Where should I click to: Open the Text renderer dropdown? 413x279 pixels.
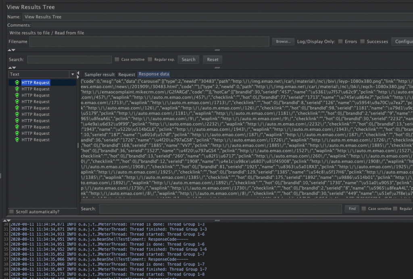coord(73,74)
